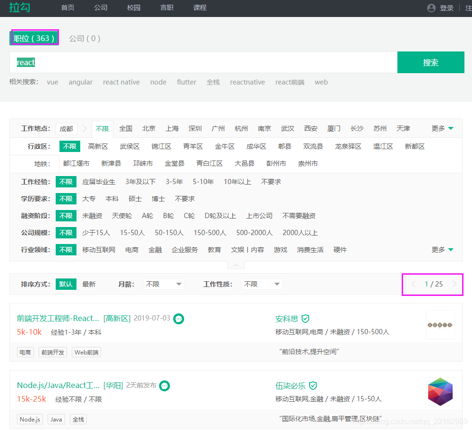
Task: Click the search input containing react
Action: point(203,62)
